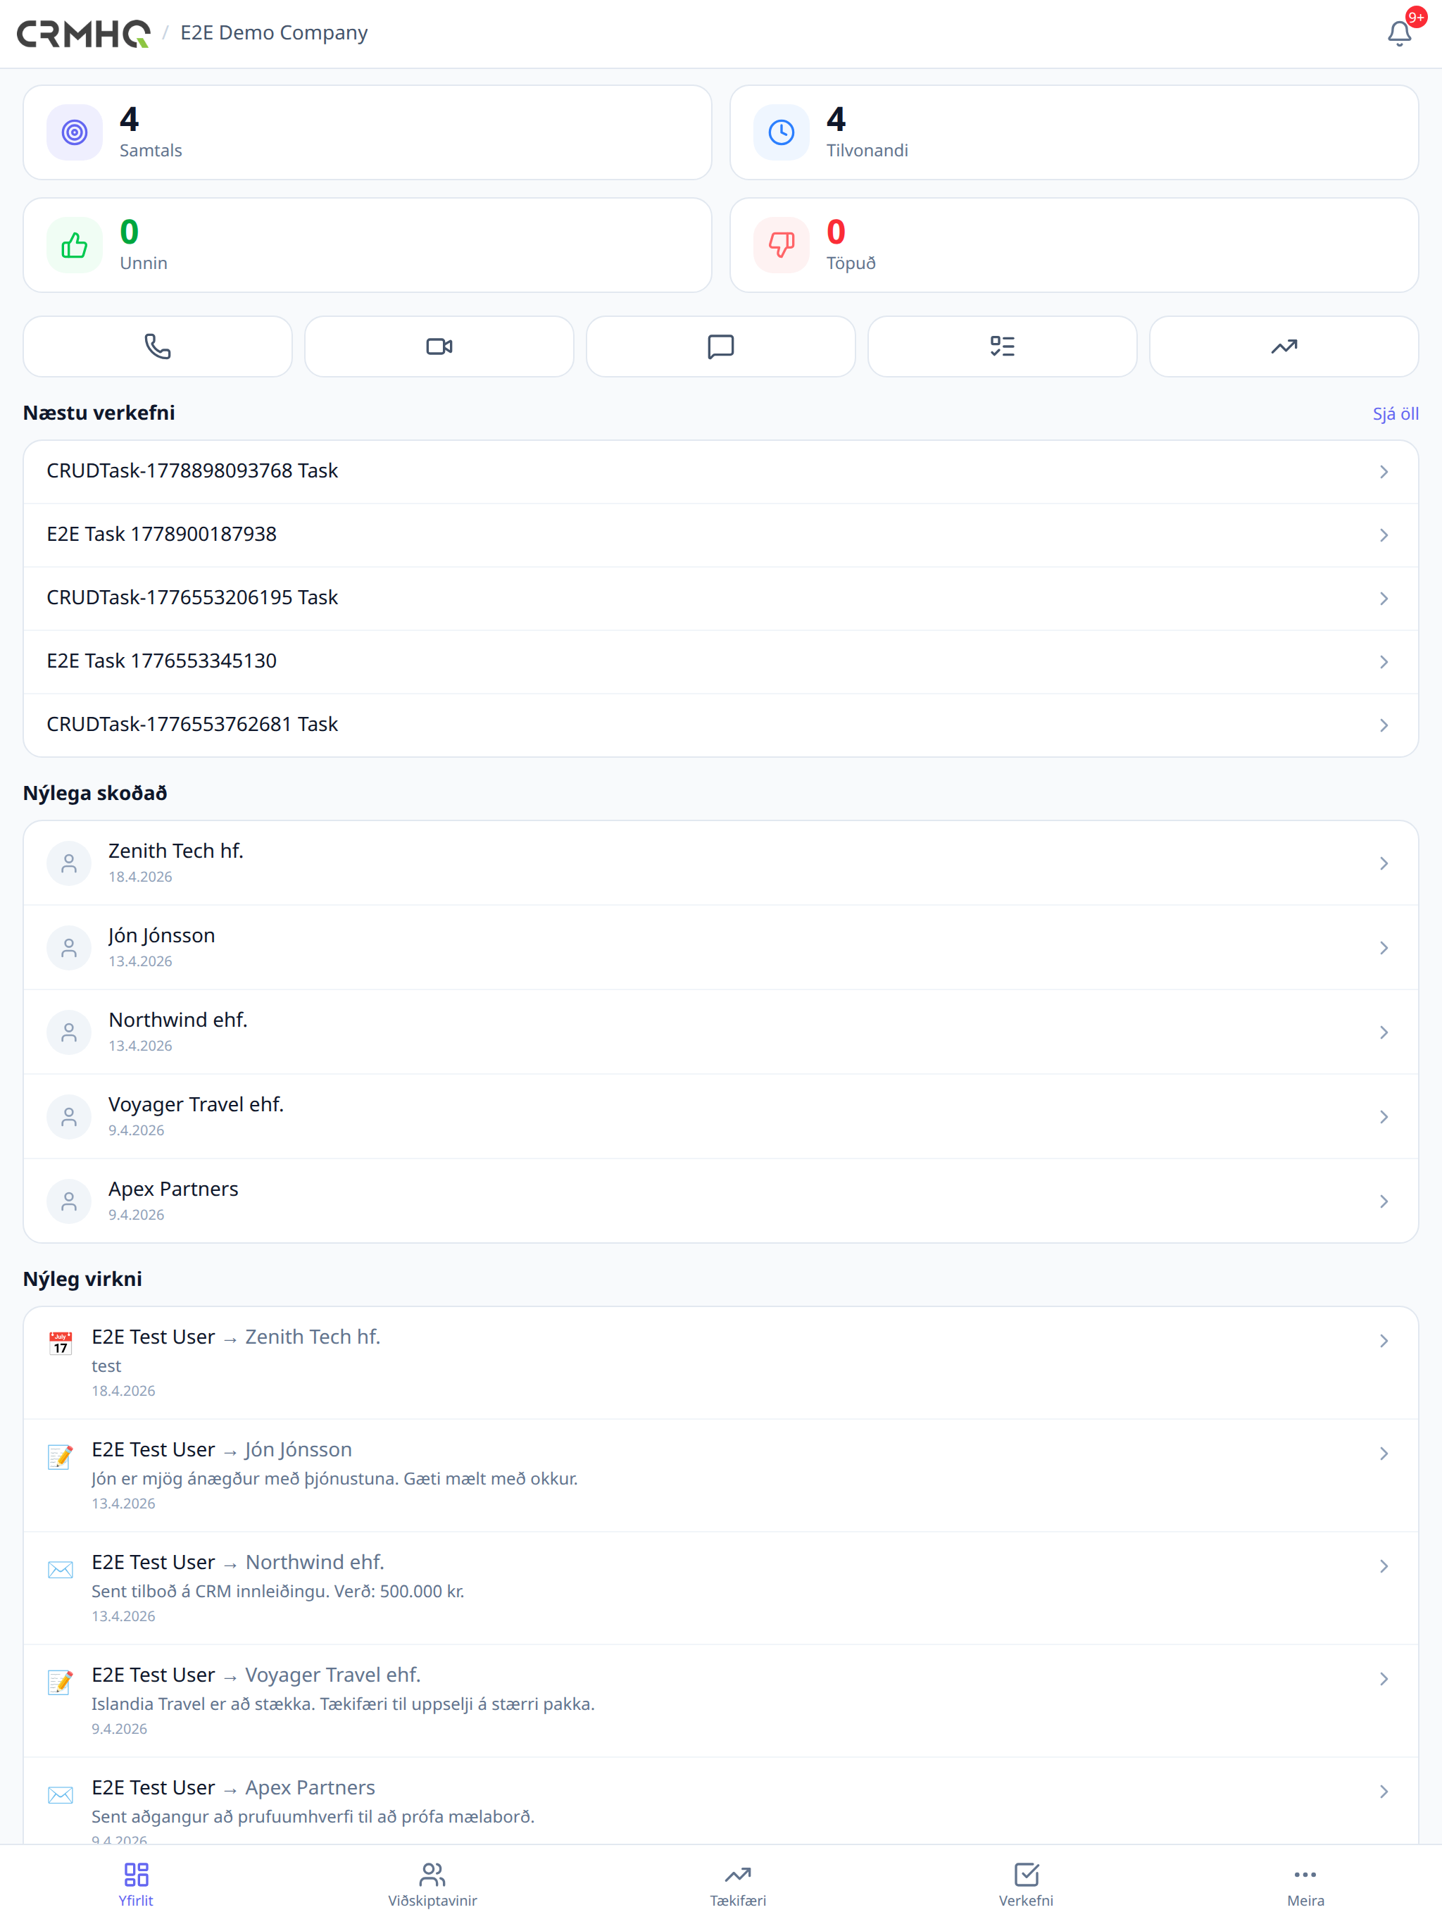Screen dimensions: 1442x1924
Task: Switch to the Verkefni tab
Action: (1027, 1885)
